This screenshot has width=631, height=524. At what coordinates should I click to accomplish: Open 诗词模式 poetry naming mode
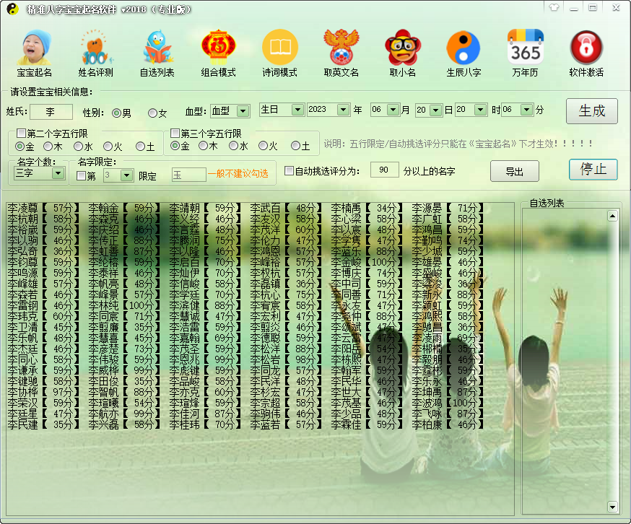pyautogui.click(x=280, y=51)
